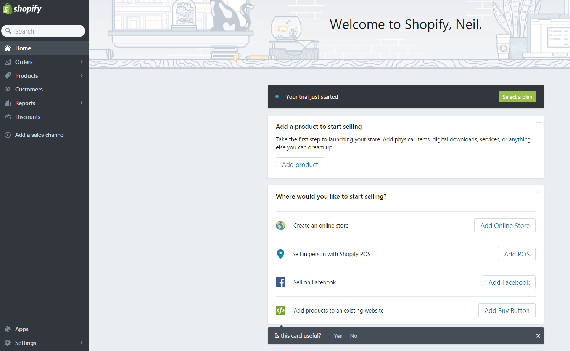Click the Add Facebook button

(x=509, y=282)
